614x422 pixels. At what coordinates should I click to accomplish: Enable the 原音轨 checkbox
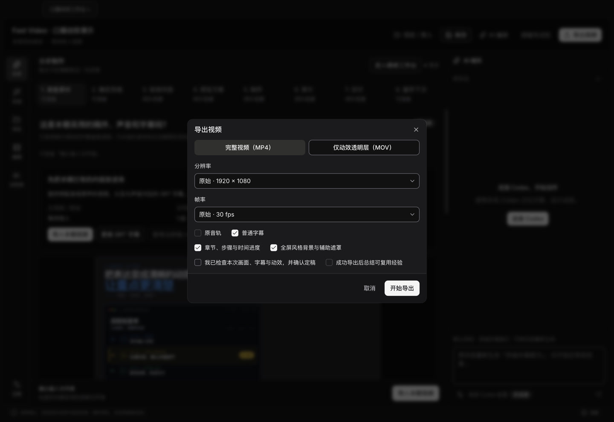click(198, 233)
